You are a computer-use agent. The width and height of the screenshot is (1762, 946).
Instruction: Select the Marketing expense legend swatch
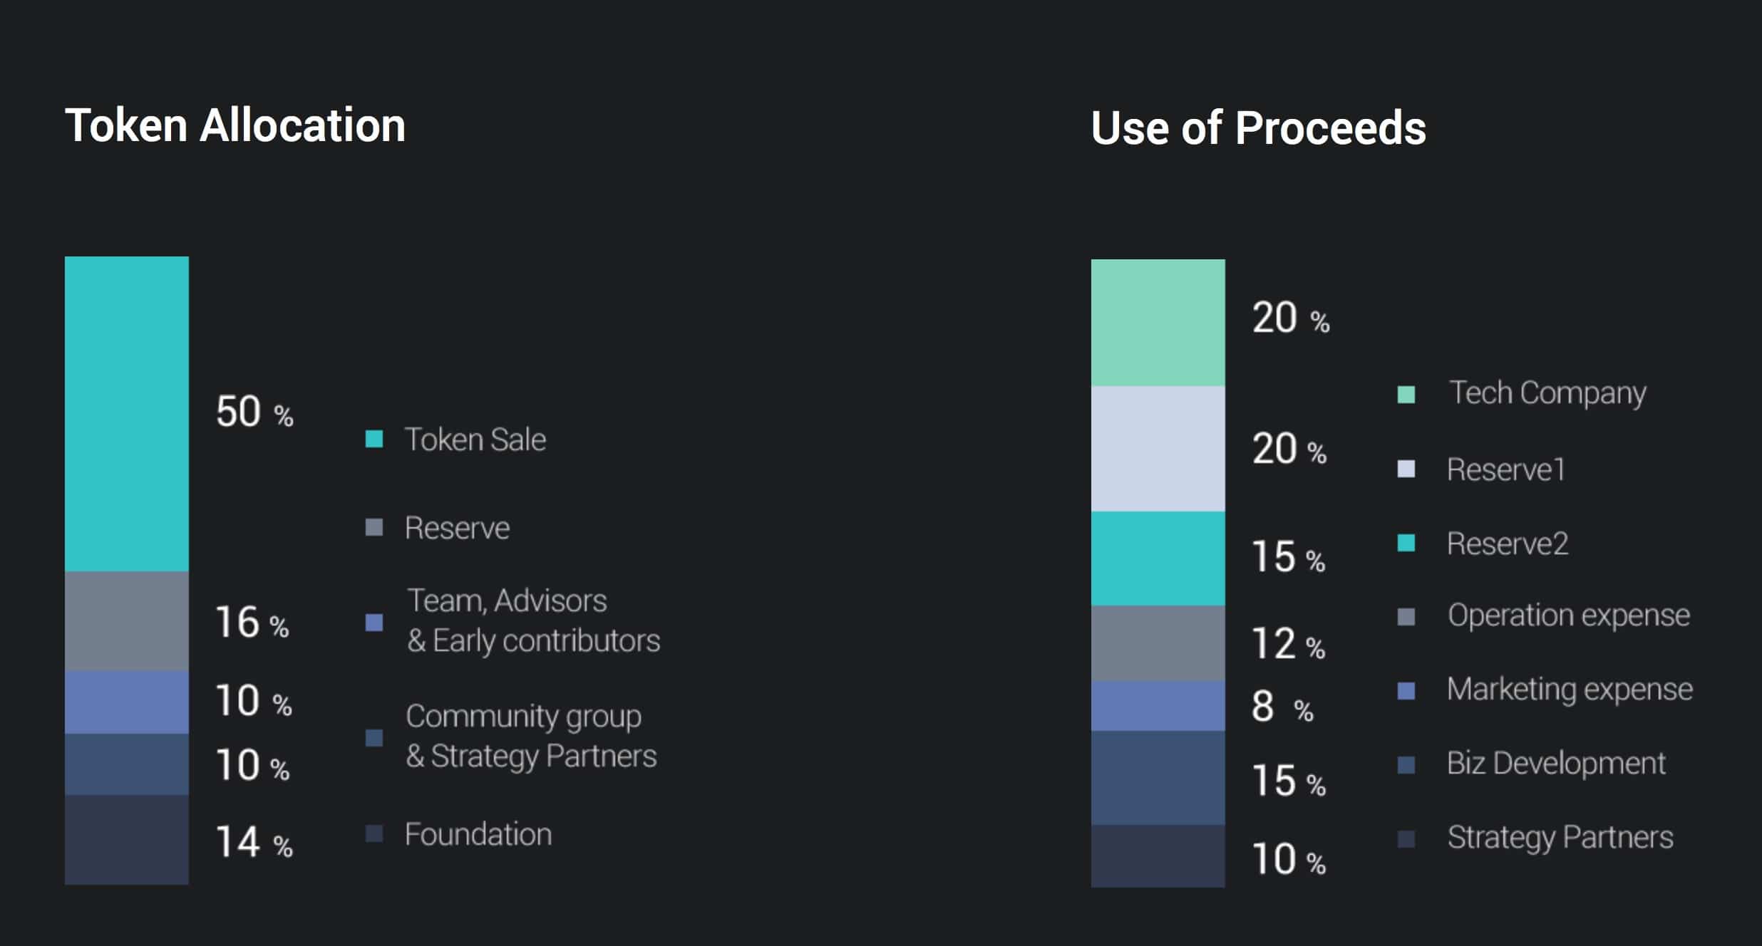pyautogui.click(x=1406, y=690)
